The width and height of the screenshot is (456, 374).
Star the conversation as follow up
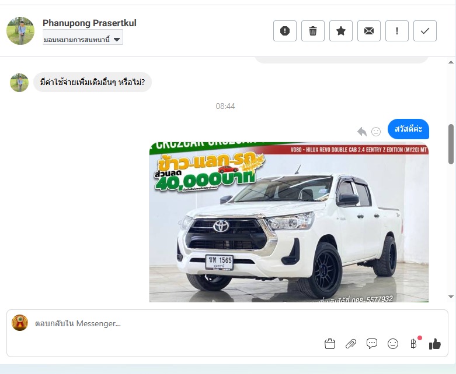[x=341, y=31]
